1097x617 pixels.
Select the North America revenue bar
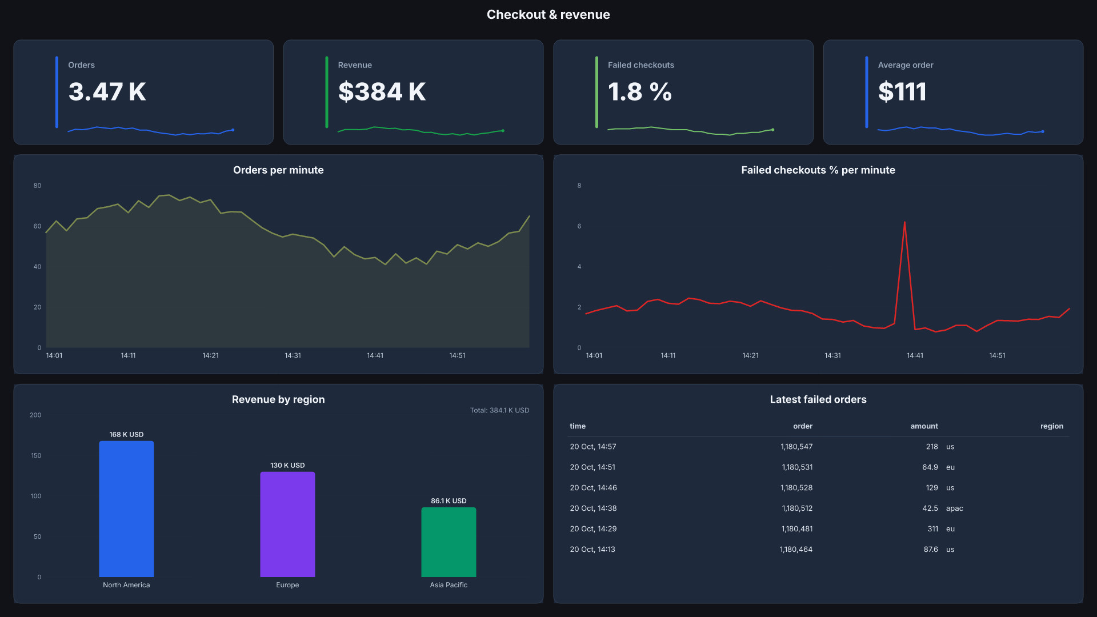tap(126, 509)
